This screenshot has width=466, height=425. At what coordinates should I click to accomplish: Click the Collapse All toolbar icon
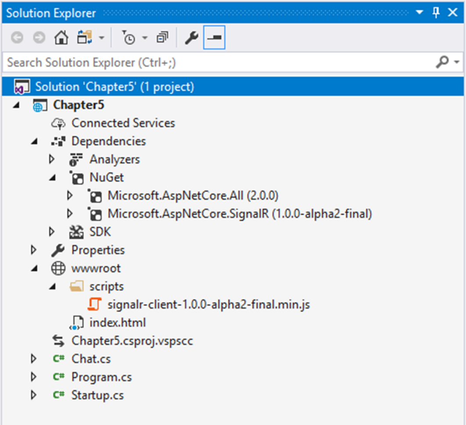[x=162, y=37]
